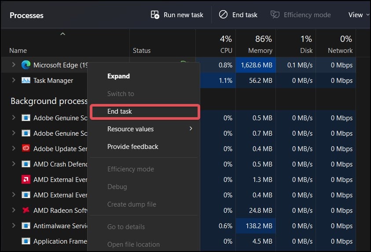Expand the AMD Crash Defender row
The width and height of the screenshot is (371, 252).
coord(14,163)
